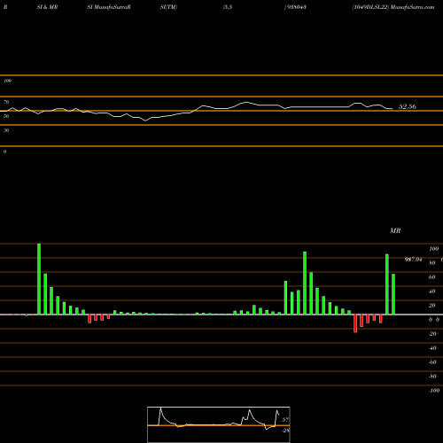Click the 'SI MunafaSutraR' header text

click(109, 7)
